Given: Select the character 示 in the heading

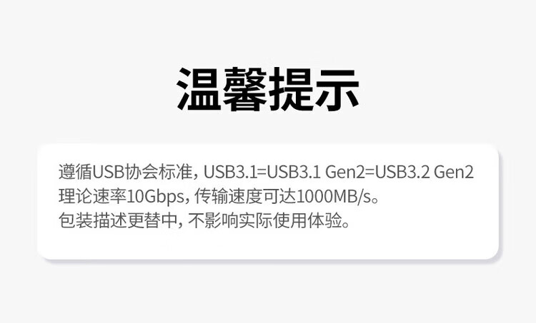Looking at the screenshot, I should (337, 89).
